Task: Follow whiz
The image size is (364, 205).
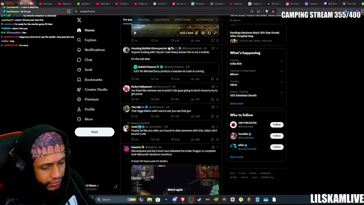Action: click(x=277, y=147)
